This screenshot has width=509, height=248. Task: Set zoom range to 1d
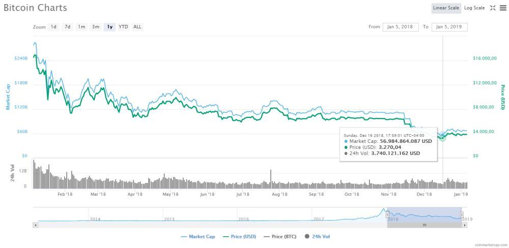click(53, 27)
